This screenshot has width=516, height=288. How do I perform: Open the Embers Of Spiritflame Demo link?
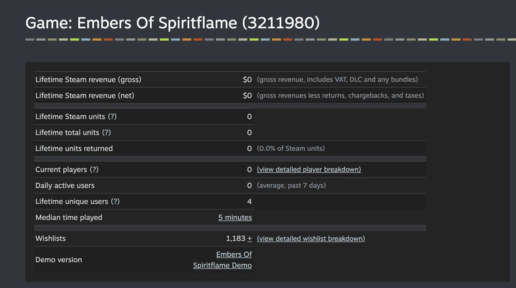(223, 260)
